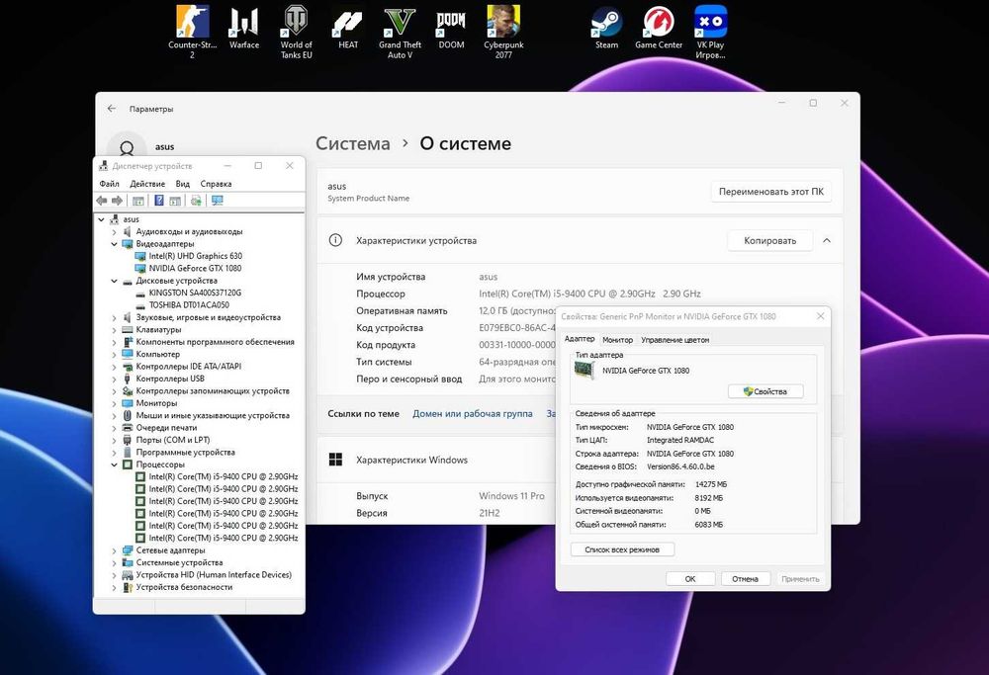The height and width of the screenshot is (675, 989).
Task: Click the Система breadcrumb in Settings
Action: click(x=353, y=143)
